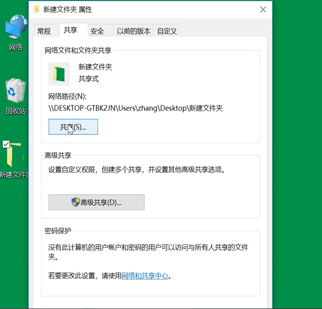Image resolution: width=322 pixels, height=309 pixels.
Task: Switch to the 自定义 tab
Action: click(167, 31)
